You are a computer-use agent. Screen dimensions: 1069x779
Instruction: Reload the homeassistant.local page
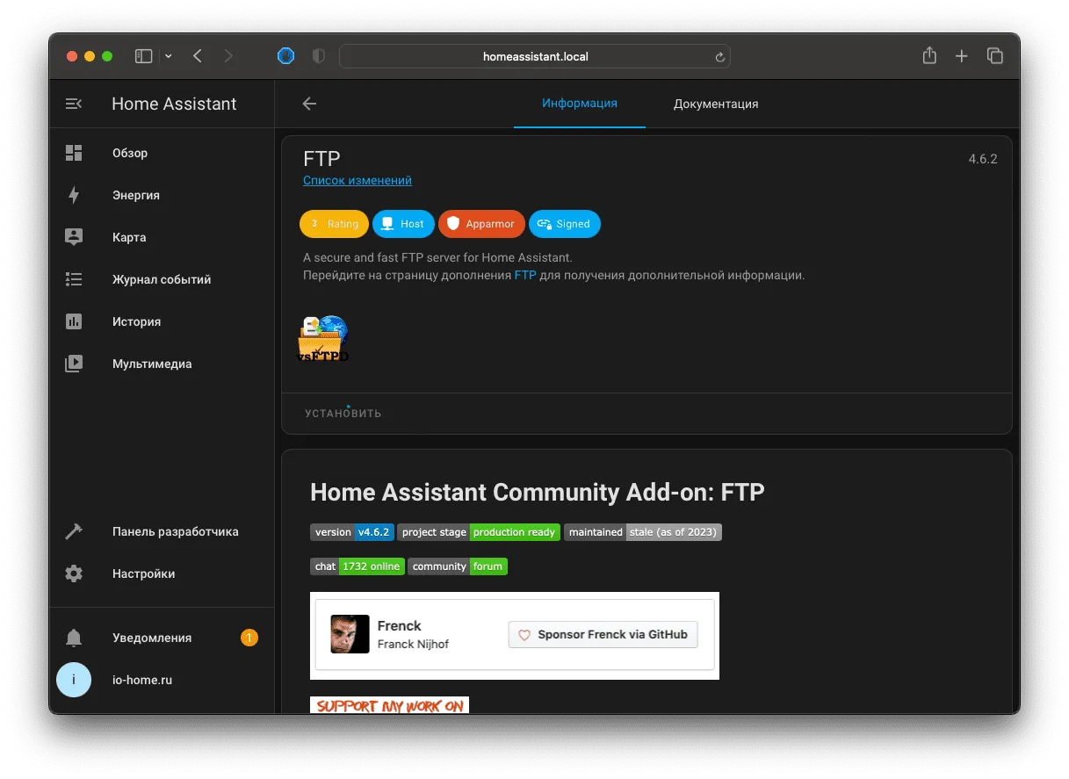click(x=719, y=57)
